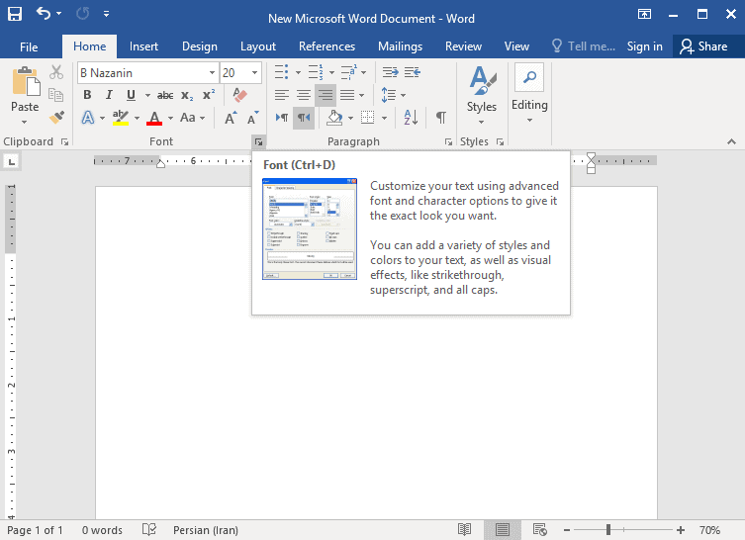Open the font size dropdown arrow
745x540 pixels.
(254, 72)
